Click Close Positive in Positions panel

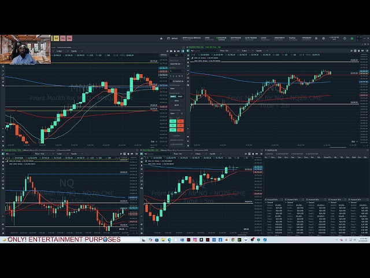297,154
